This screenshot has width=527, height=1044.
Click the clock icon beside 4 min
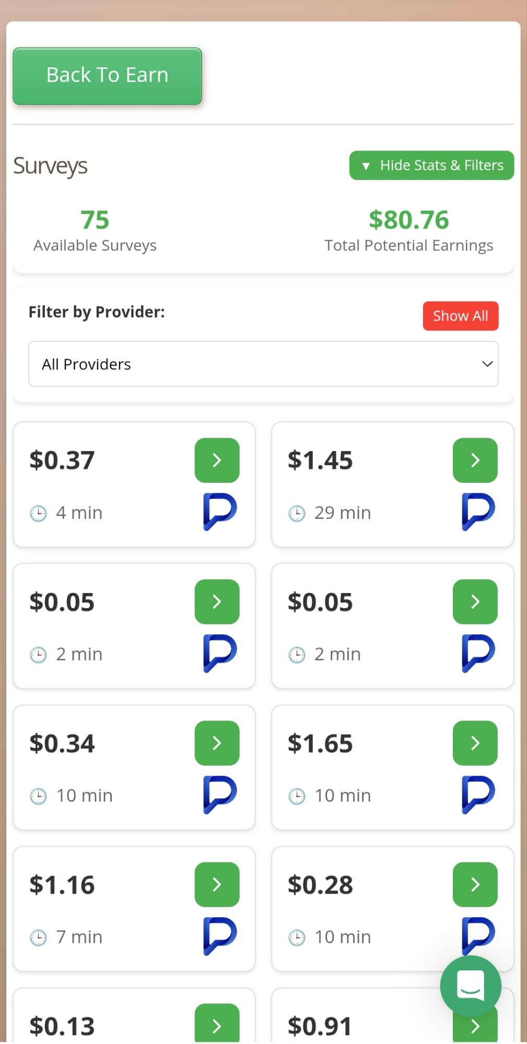click(x=38, y=513)
